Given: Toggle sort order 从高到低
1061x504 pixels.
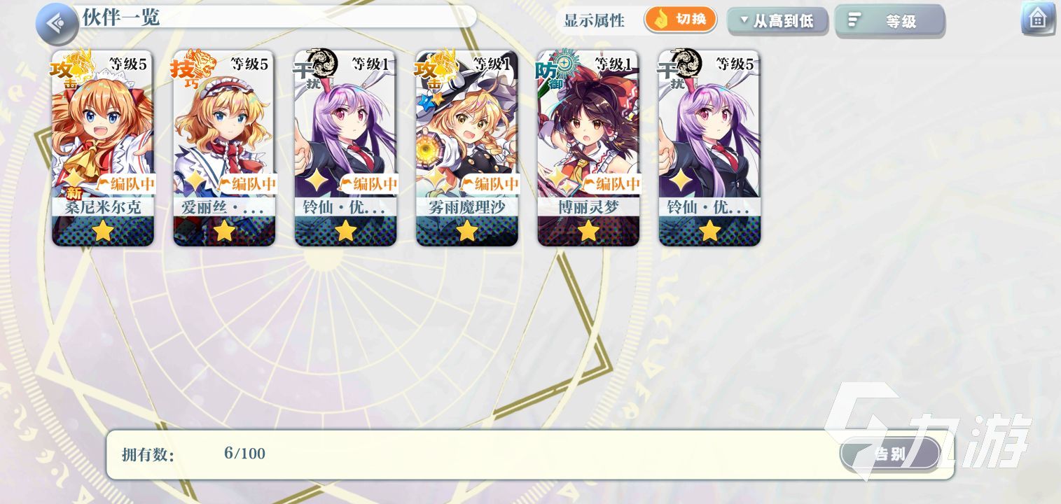Looking at the screenshot, I should point(777,21).
